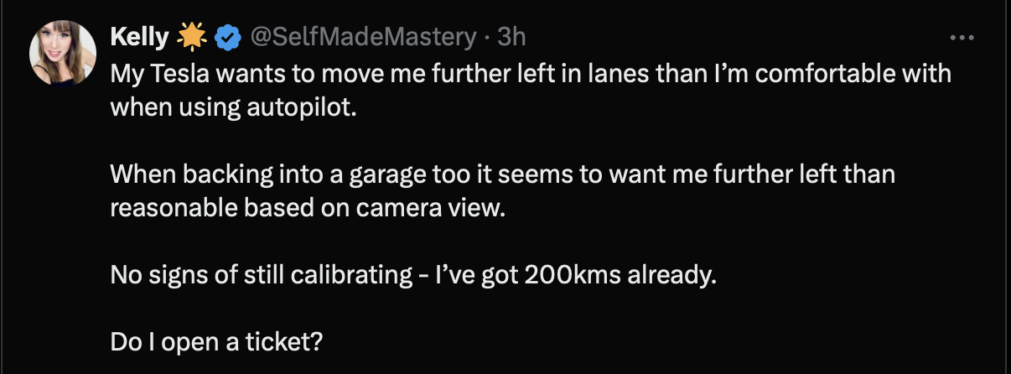The height and width of the screenshot is (374, 1011).
Task: Click the blue verified checkmark badge
Action: point(227,37)
